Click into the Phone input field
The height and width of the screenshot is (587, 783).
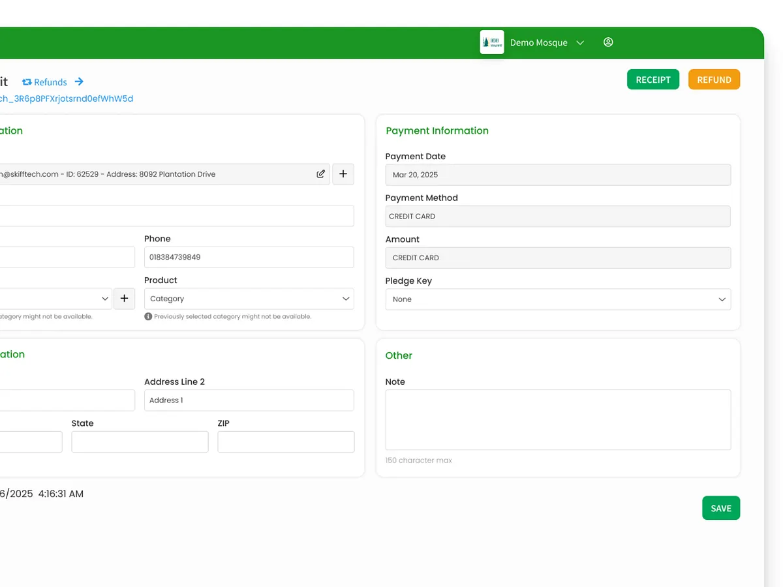(249, 257)
